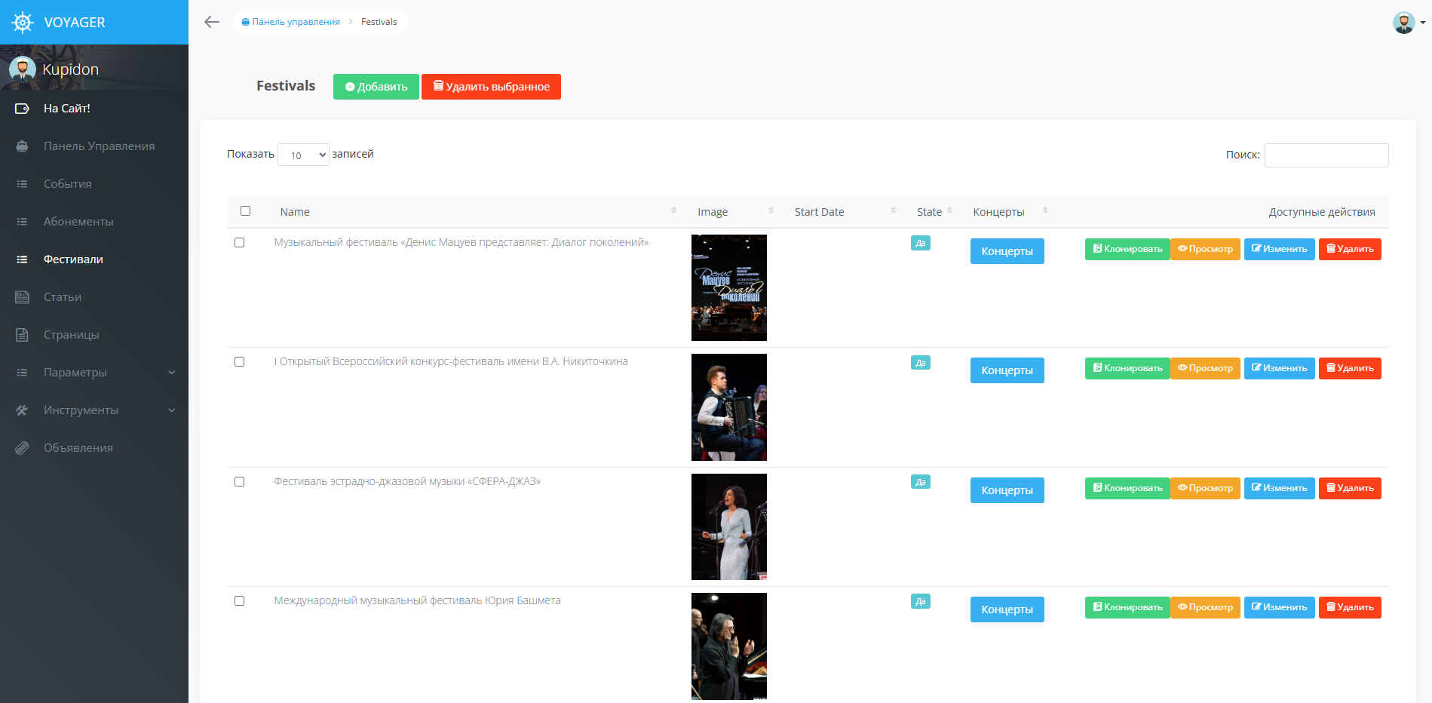Click the Voyager helm logo icon
This screenshot has height=703, width=1432.
coord(23,23)
